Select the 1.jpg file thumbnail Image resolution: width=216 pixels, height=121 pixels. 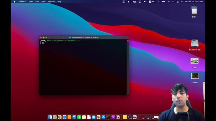[x=194, y=61]
